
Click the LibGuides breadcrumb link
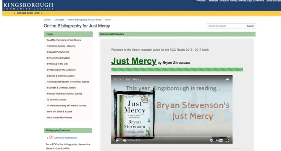[59, 20]
